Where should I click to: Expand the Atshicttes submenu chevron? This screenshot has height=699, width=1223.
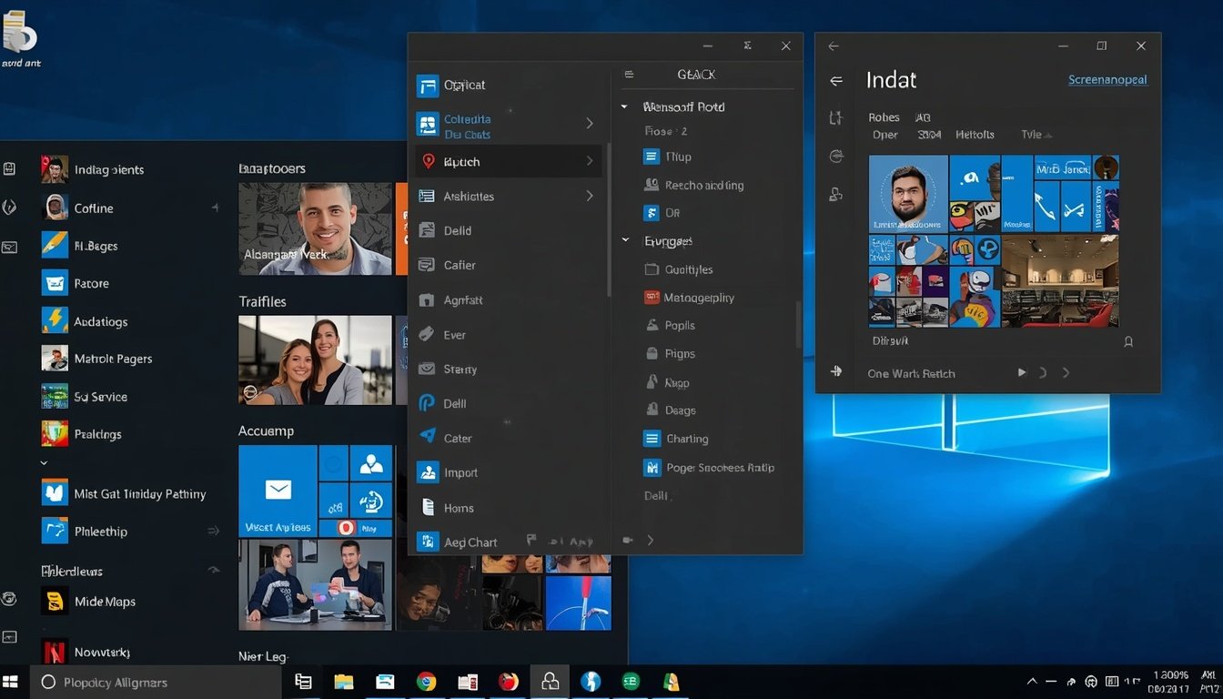click(590, 196)
